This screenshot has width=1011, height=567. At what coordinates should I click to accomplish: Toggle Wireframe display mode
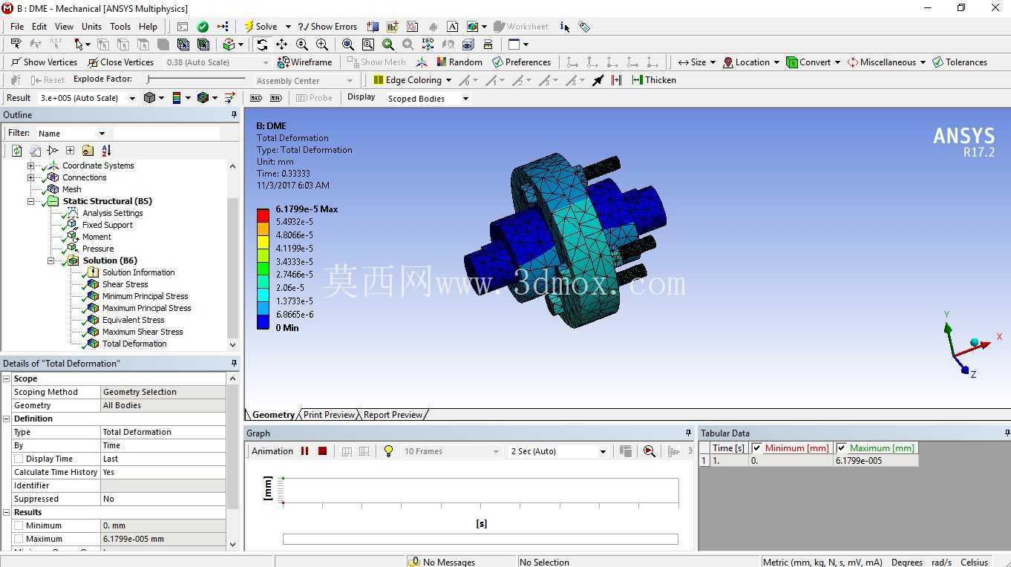coord(304,62)
